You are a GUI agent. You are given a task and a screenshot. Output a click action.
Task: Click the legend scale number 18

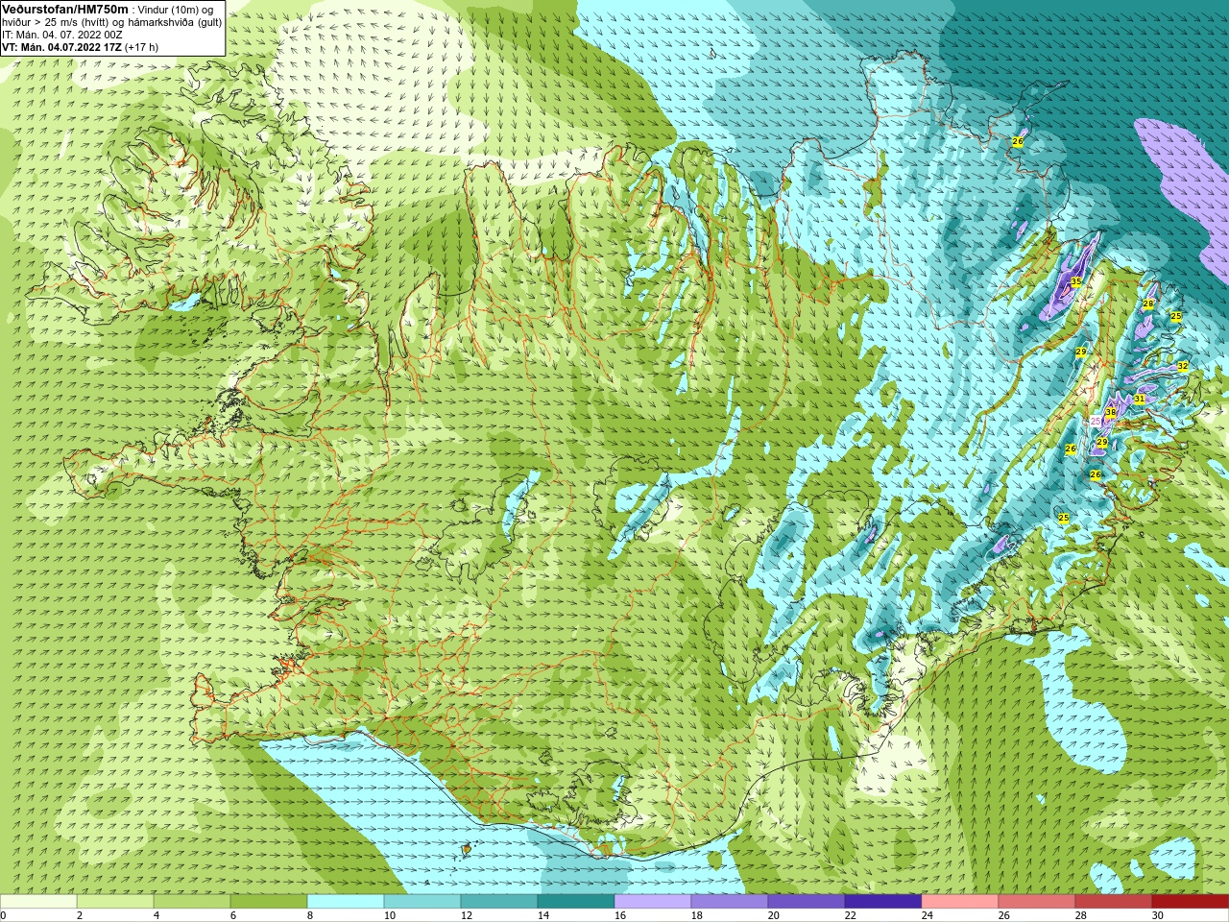(x=697, y=915)
